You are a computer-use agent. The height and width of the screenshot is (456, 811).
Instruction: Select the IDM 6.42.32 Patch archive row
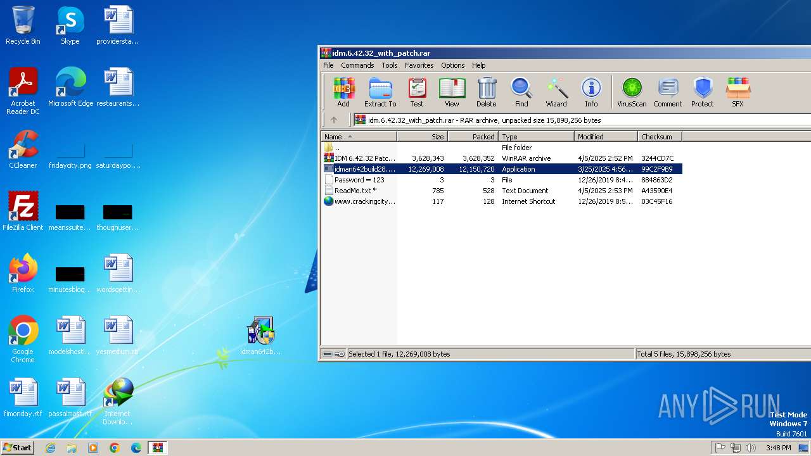coord(502,158)
